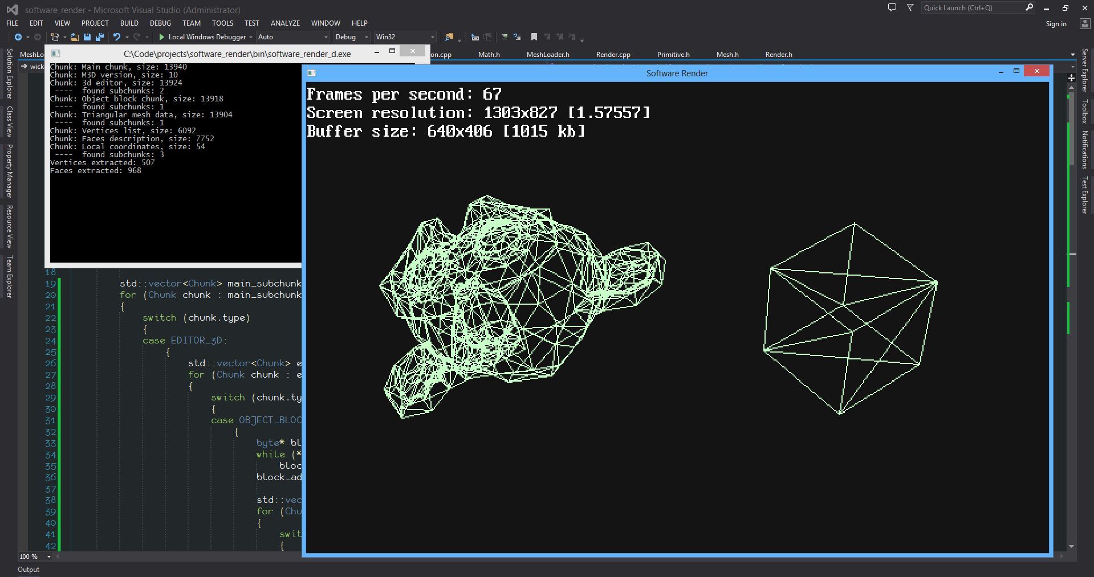
Task: Open the Test Explorer side tab
Action: (1084, 195)
